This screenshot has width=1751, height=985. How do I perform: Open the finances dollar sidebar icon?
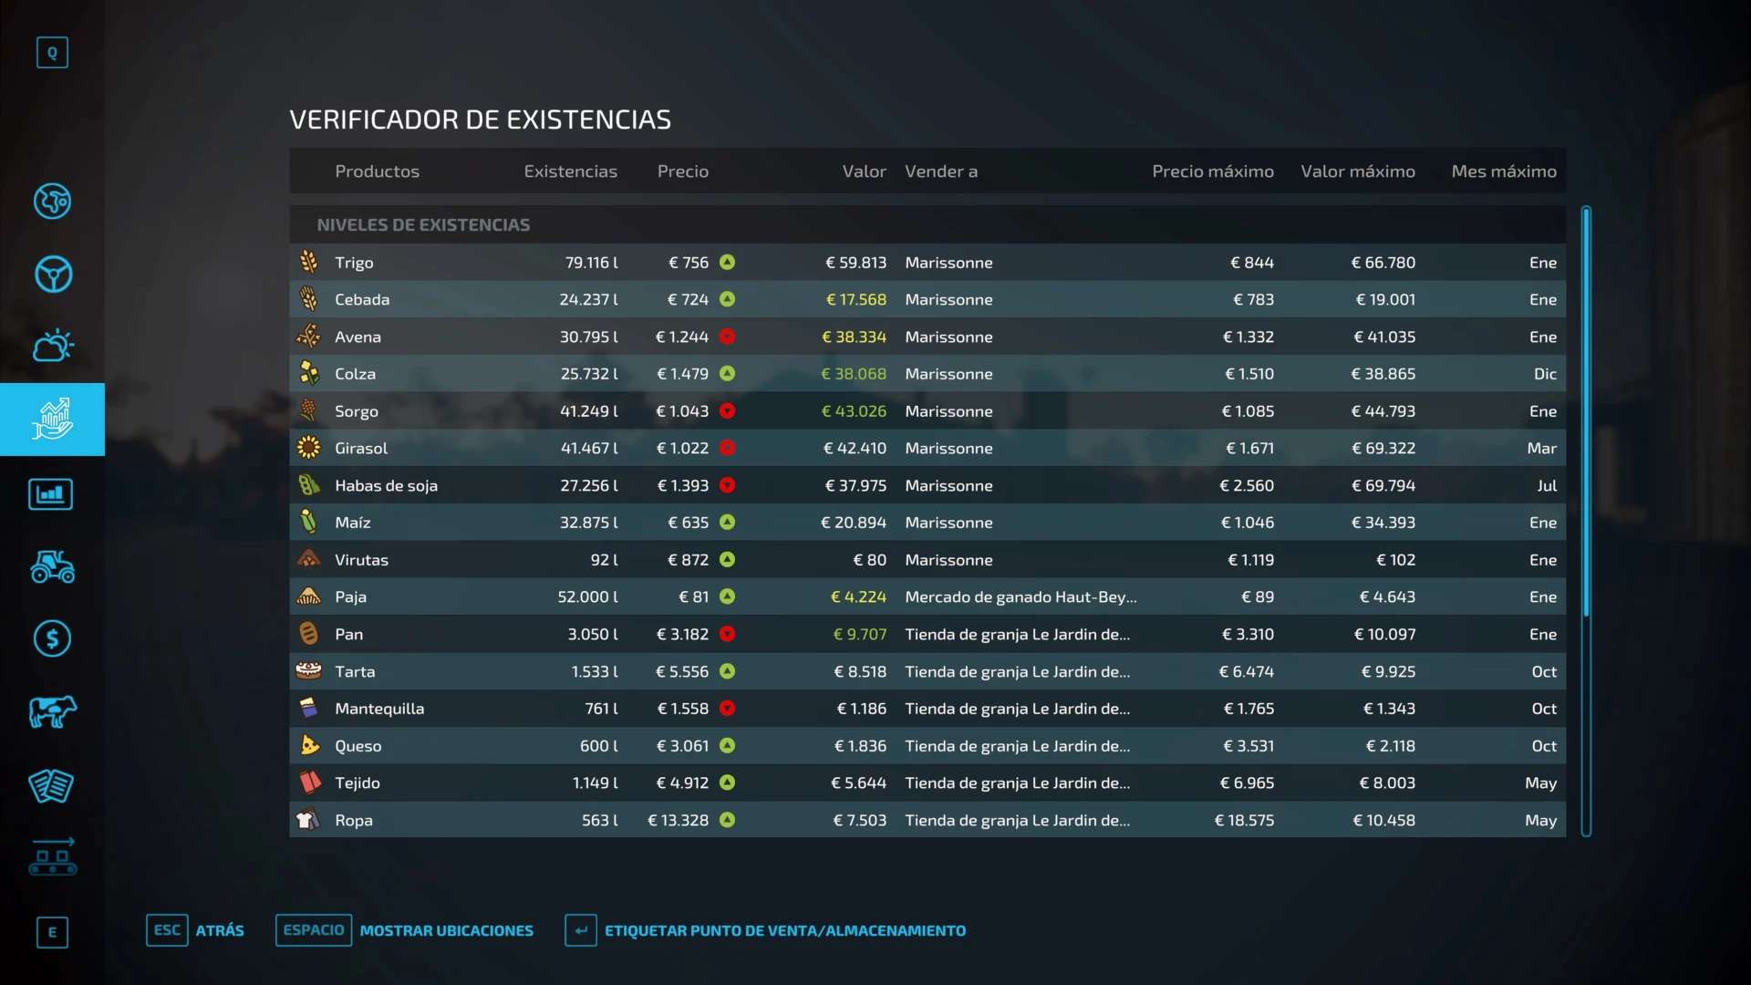[x=52, y=638]
